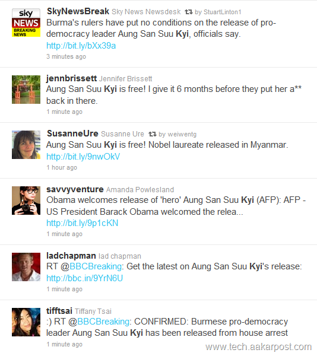Open the bbc.in/9YrN6U link
The image size is (317, 353).
pyautogui.click(x=84, y=278)
